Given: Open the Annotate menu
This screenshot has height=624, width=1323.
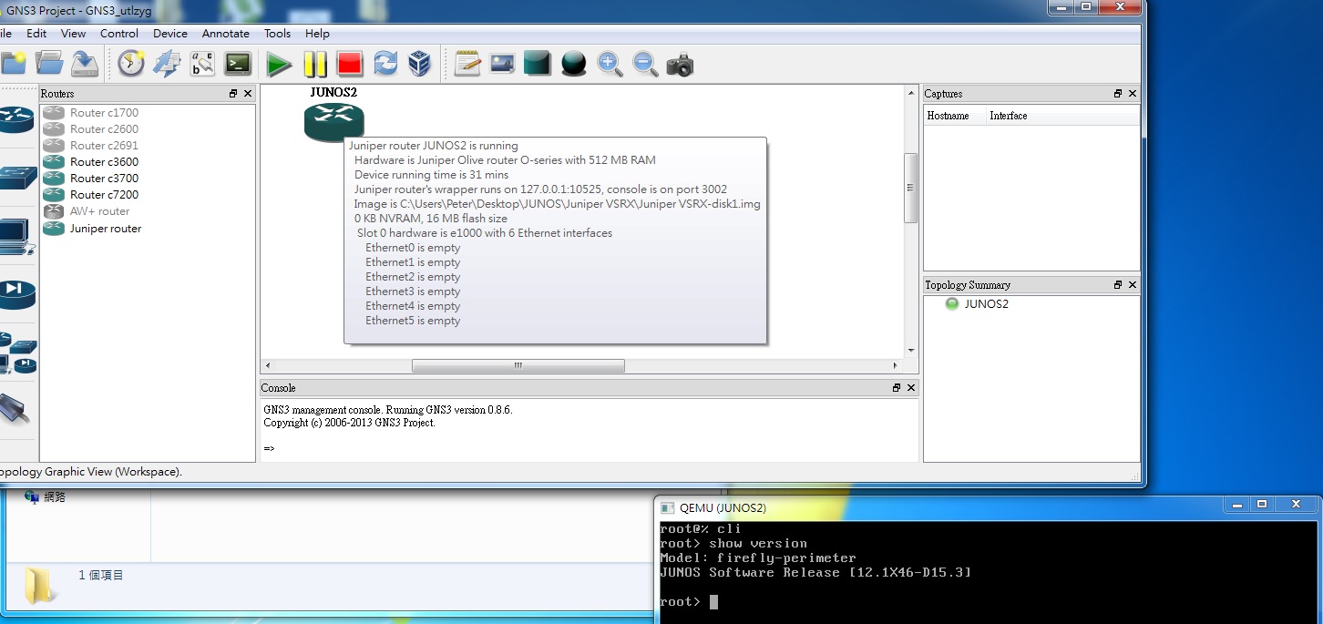Looking at the screenshot, I should 226,33.
